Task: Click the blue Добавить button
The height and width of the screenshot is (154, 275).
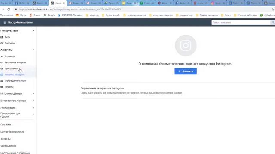Action: [x=186, y=71]
